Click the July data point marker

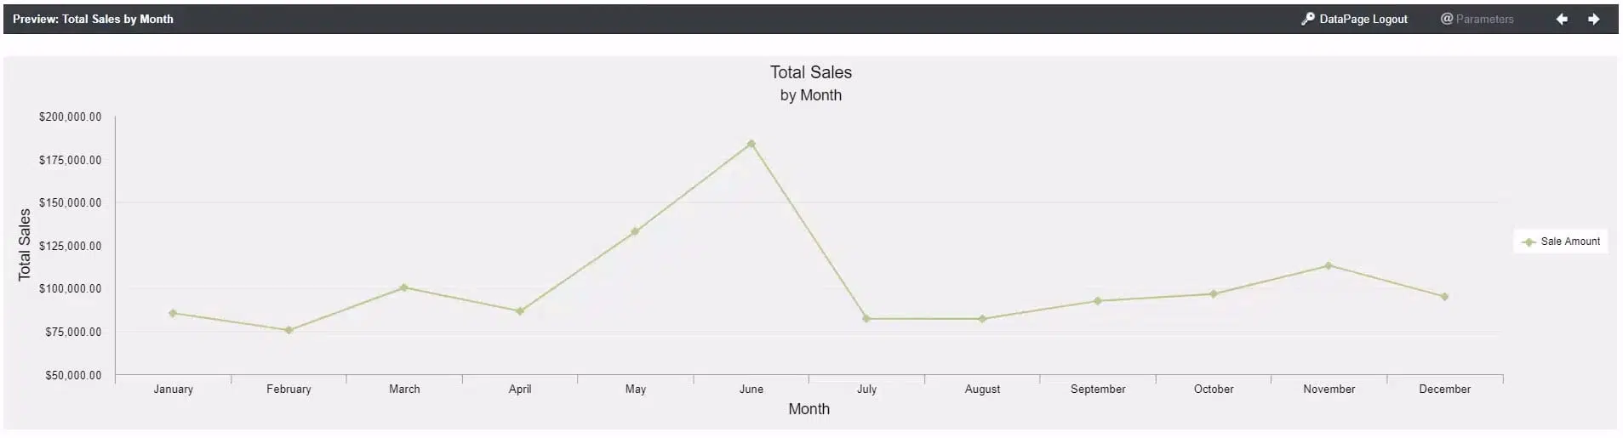pos(866,319)
